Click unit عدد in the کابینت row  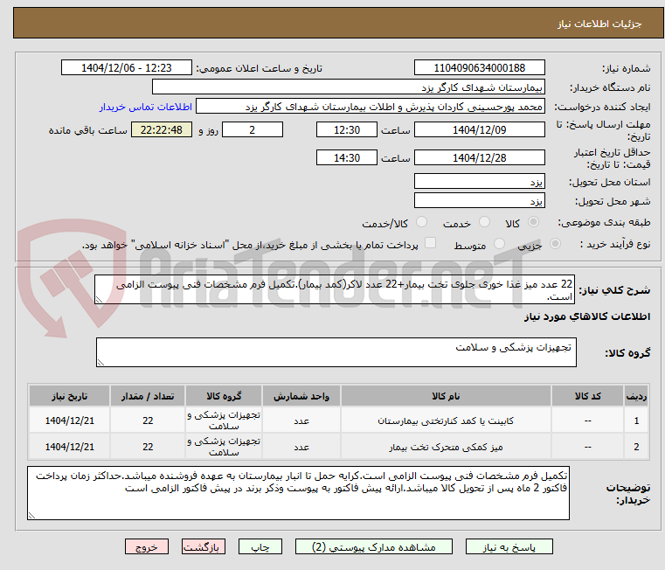coord(301,421)
